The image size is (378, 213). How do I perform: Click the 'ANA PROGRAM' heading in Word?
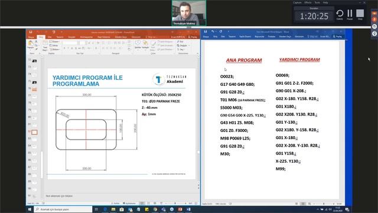(244, 60)
